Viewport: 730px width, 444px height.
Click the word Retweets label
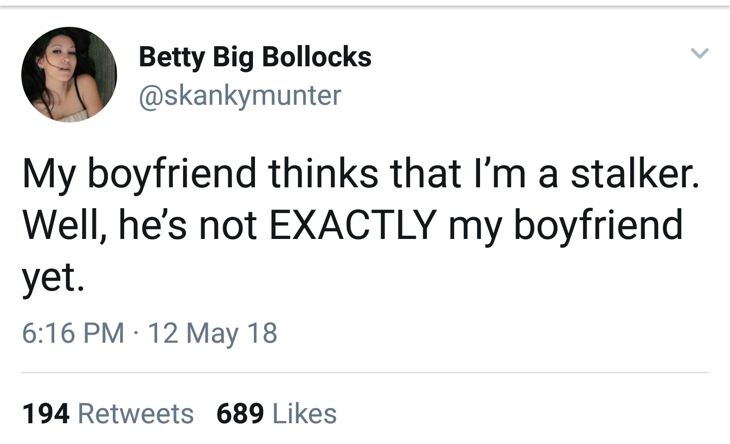136,413
